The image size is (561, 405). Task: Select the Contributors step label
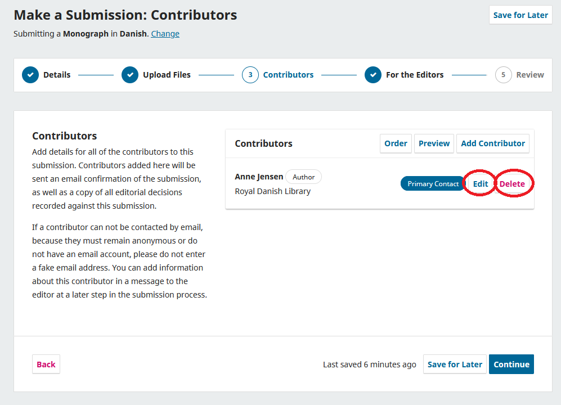288,75
